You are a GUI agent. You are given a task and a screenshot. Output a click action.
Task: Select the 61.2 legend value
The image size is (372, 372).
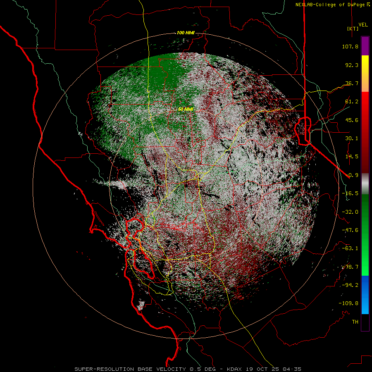pyautogui.click(x=352, y=102)
